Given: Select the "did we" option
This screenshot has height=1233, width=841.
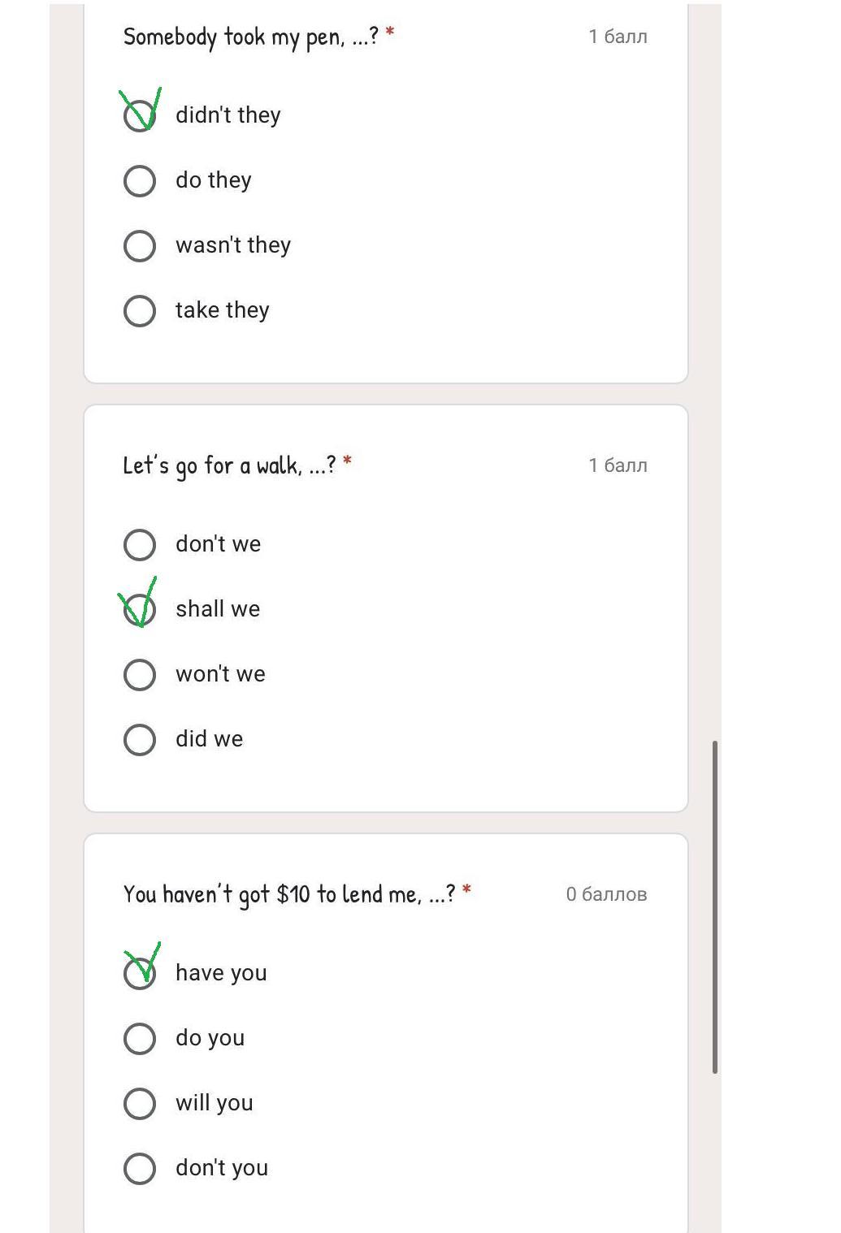Looking at the screenshot, I should click(140, 739).
